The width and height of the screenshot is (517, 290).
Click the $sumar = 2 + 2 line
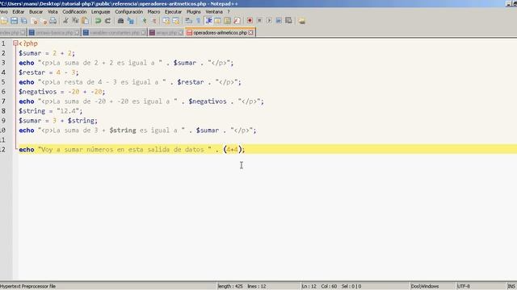[47, 53]
